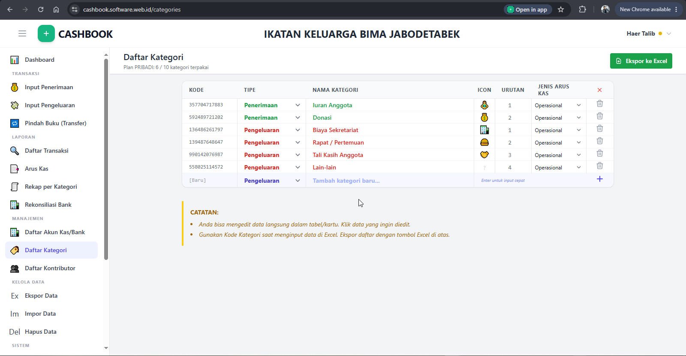Open Daftar Kontributor page
The image size is (686, 356).
[x=51, y=268]
